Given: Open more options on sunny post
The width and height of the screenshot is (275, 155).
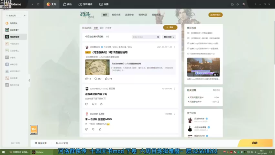Looking at the screenshot, I should 175,89.
